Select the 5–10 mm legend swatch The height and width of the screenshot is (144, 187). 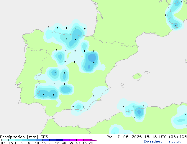[32, 140]
